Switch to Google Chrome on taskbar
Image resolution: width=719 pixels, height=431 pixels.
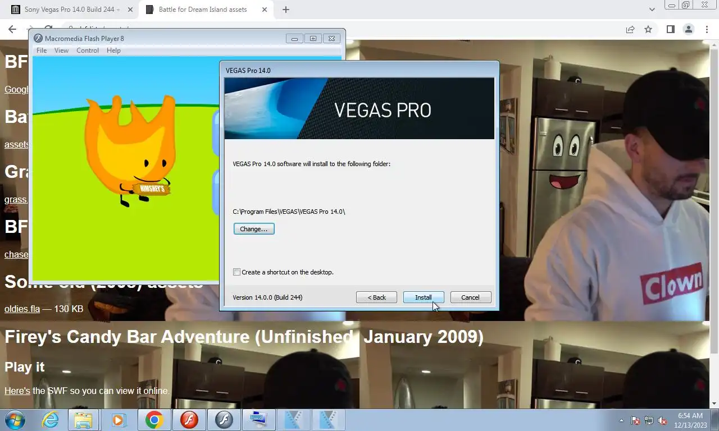[154, 420]
